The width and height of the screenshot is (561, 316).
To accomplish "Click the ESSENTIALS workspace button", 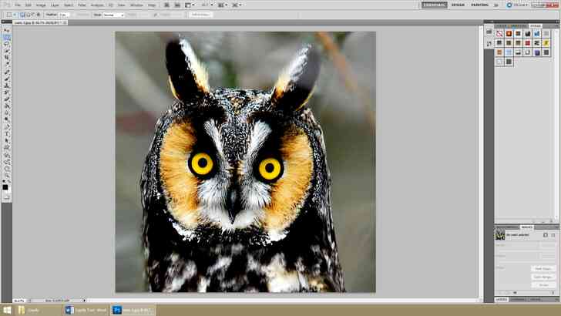I will click(x=434, y=5).
